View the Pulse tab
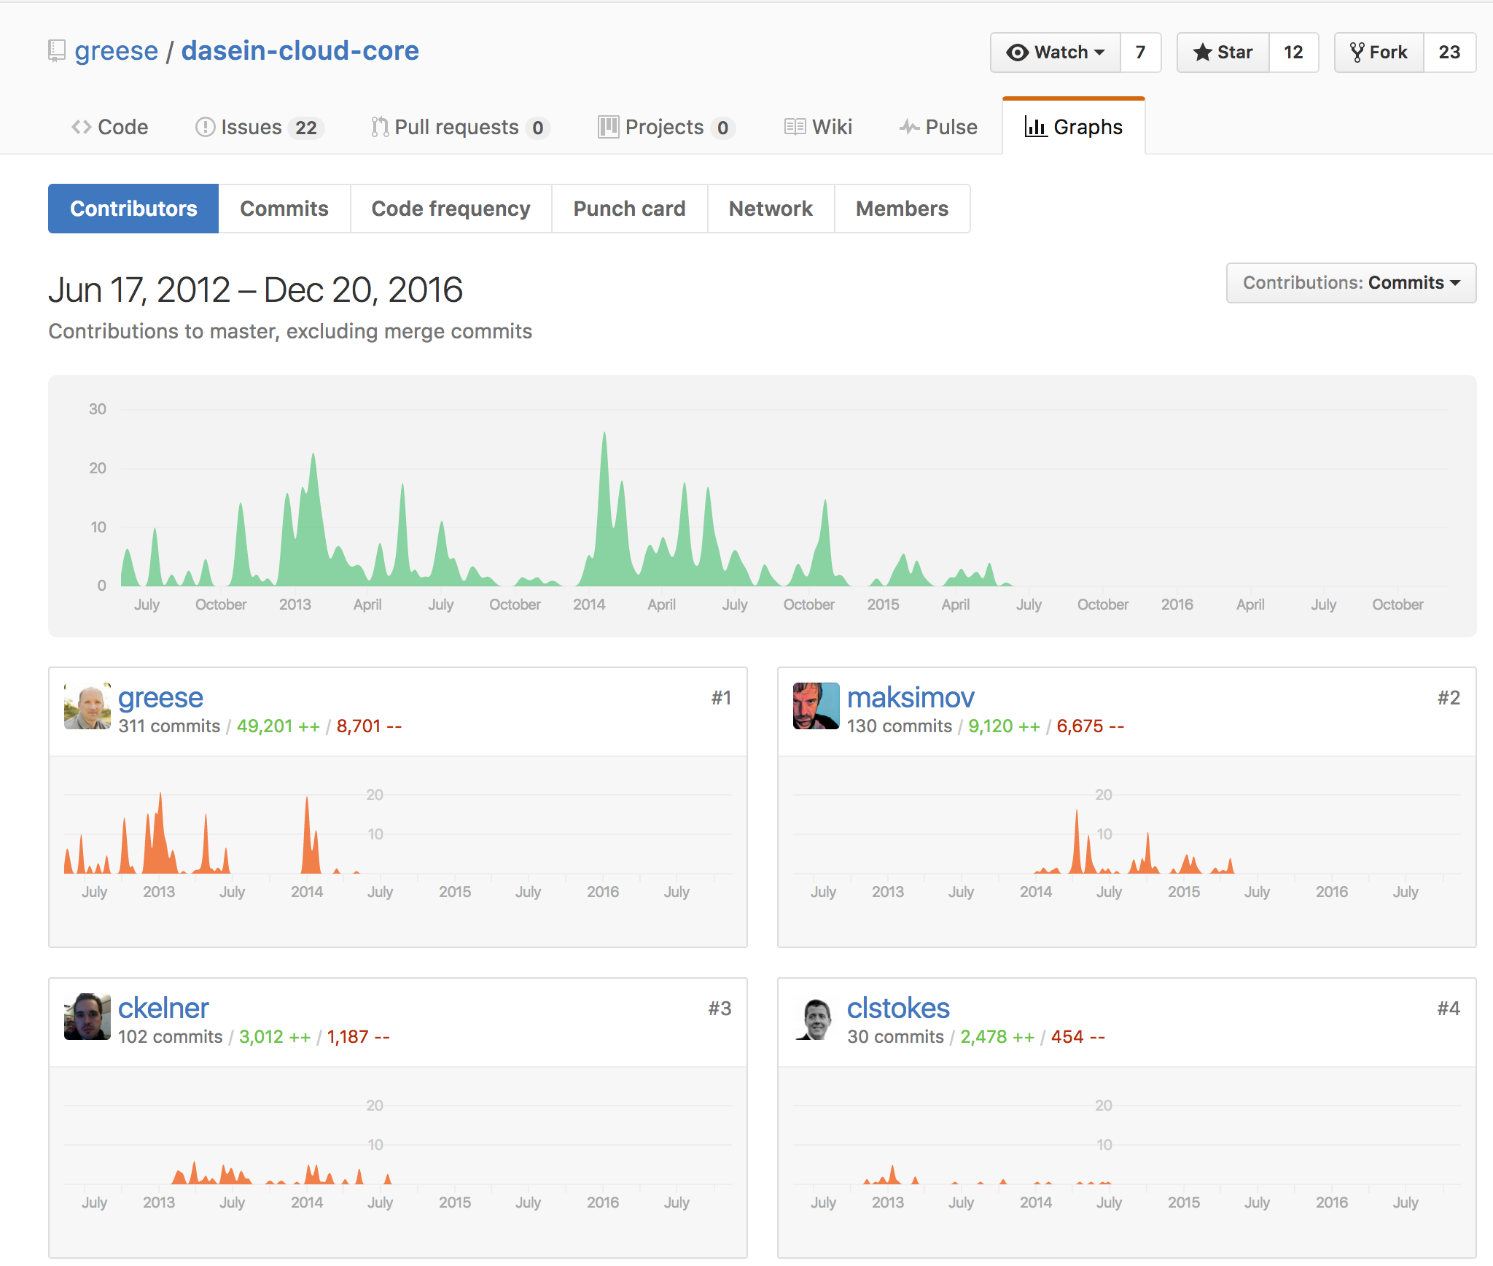The height and width of the screenshot is (1266, 1493). (938, 127)
